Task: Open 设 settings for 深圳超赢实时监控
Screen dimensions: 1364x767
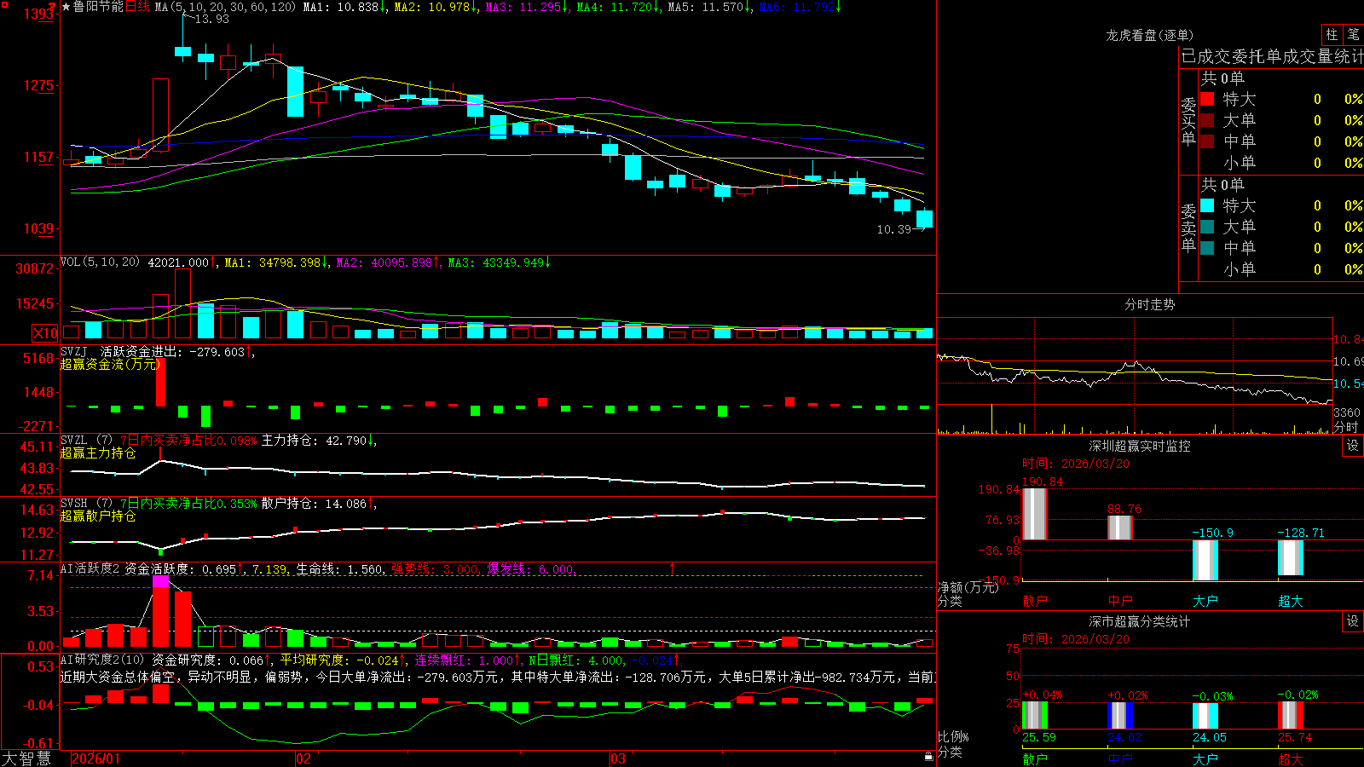Action: (1352, 446)
